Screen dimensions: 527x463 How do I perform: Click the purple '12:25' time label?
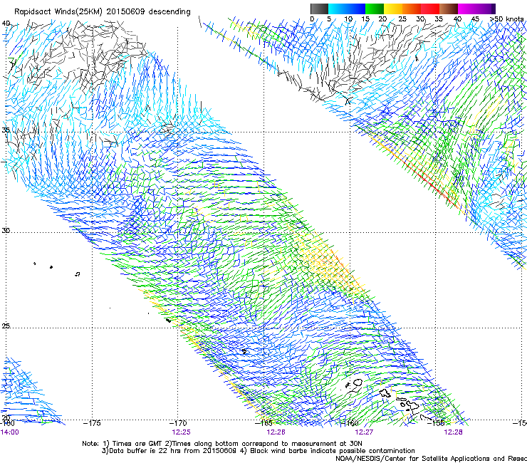[x=181, y=432]
